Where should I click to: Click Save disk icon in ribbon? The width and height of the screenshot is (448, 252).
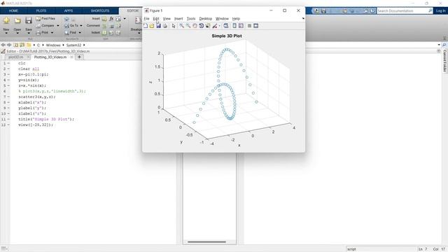click(28, 20)
